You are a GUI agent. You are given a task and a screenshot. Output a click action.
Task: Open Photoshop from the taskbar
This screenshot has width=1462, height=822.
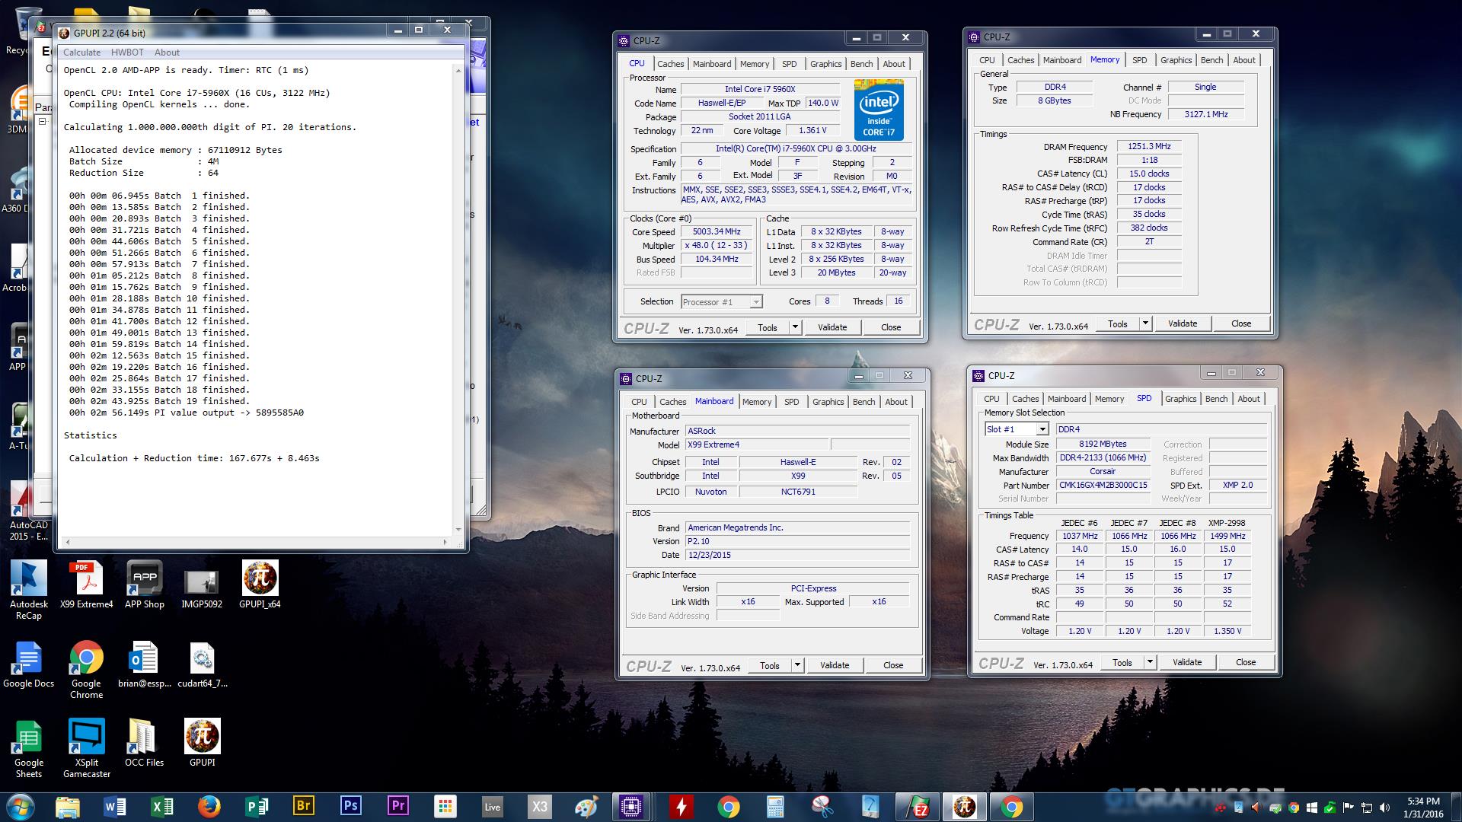[350, 807]
